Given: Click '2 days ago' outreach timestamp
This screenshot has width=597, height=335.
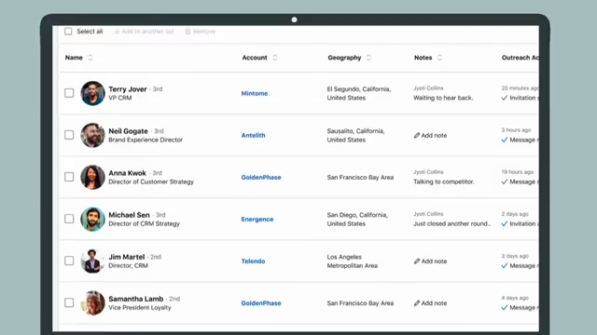Looking at the screenshot, I should [515, 214].
